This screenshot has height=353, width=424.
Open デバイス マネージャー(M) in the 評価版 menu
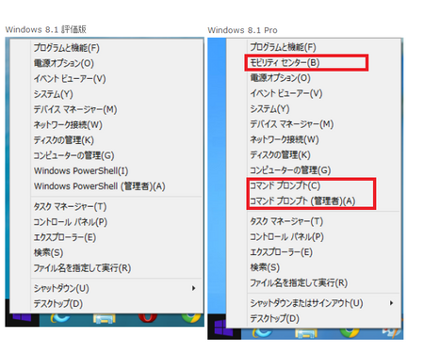(106, 109)
